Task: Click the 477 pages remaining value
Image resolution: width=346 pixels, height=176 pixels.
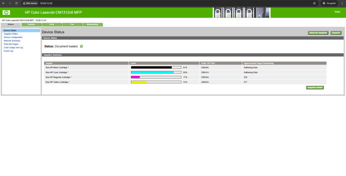Action: tap(245, 82)
